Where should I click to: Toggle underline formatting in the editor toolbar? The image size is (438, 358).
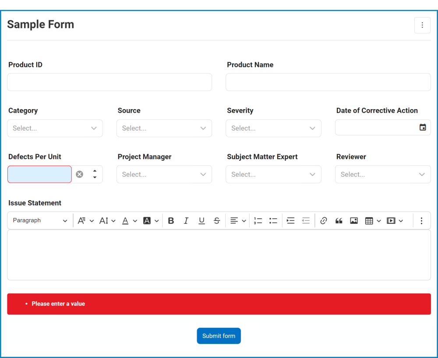[201, 221]
